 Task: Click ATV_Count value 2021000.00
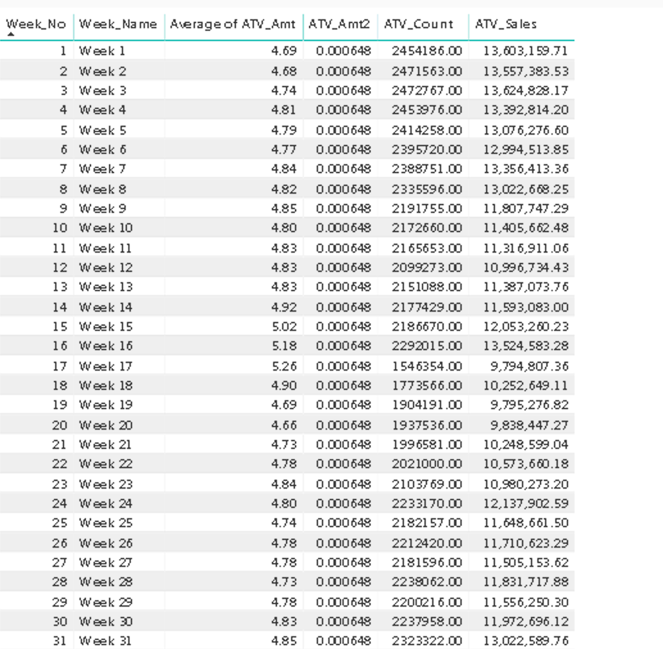(x=426, y=464)
